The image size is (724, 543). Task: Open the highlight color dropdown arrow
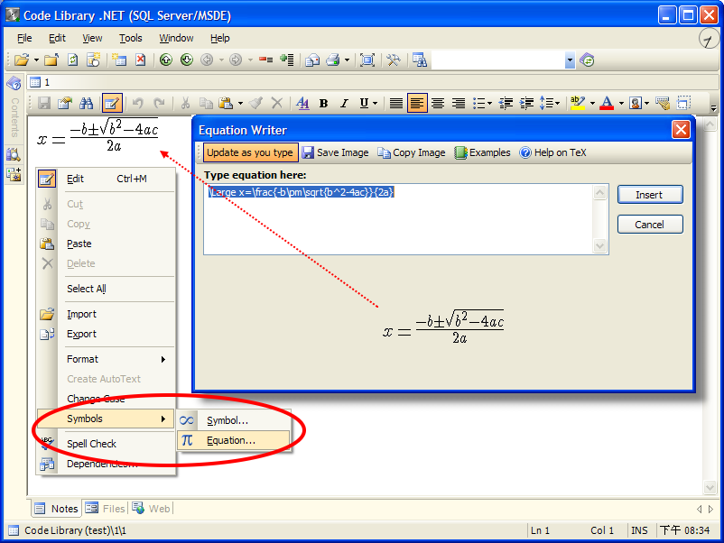click(592, 103)
